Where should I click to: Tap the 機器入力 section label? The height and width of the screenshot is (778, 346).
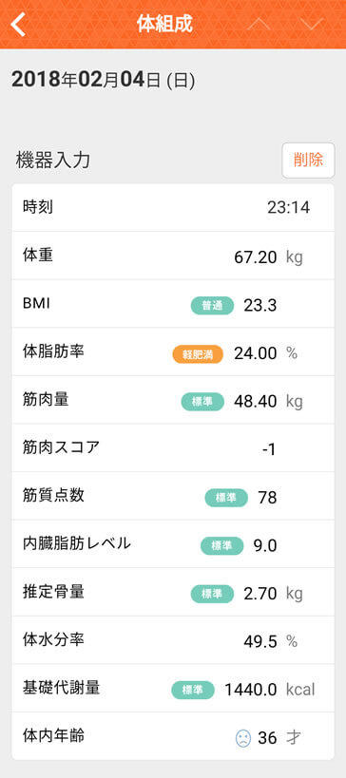(x=53, y=161)
